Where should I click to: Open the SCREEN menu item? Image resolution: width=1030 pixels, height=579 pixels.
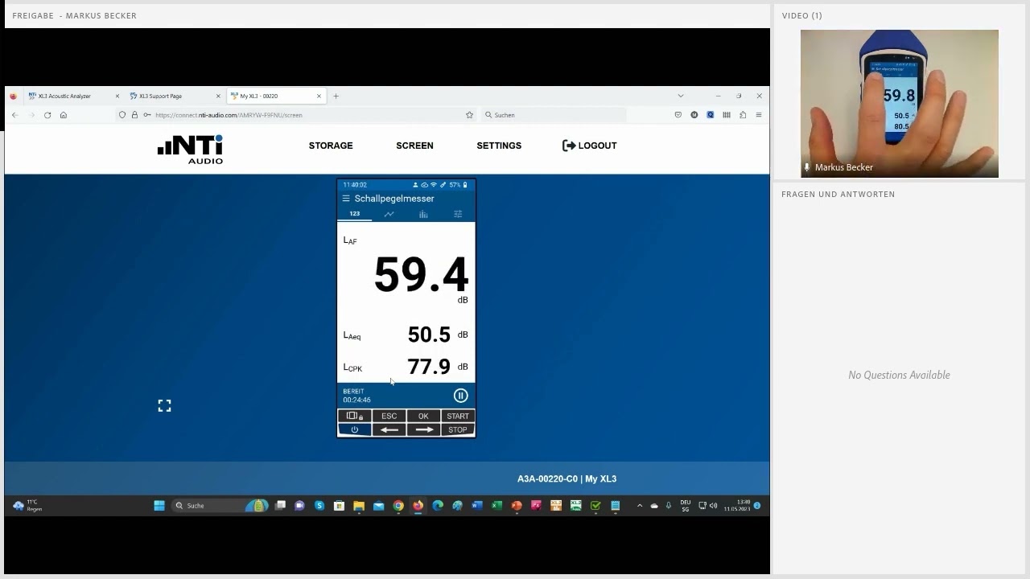pyautogui.click(x=414, y=146)
